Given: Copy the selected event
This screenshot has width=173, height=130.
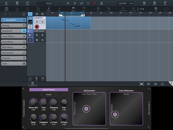Looking at the screenshot, I should [x=98, y=9].
